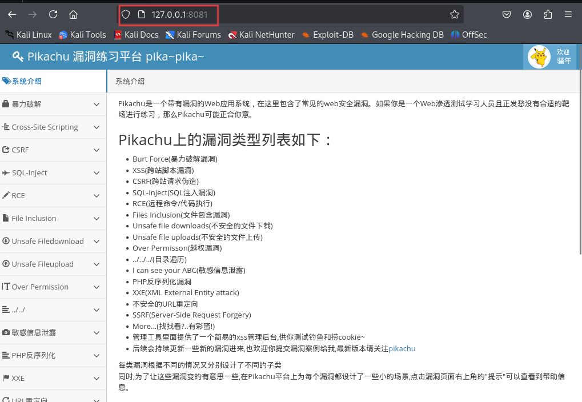
Task: Open the OffSec bookmark
Action: click(468, 35)
